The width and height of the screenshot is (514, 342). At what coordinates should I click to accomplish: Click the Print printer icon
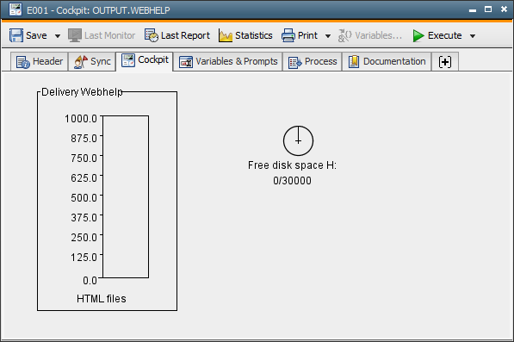(288, 35)
